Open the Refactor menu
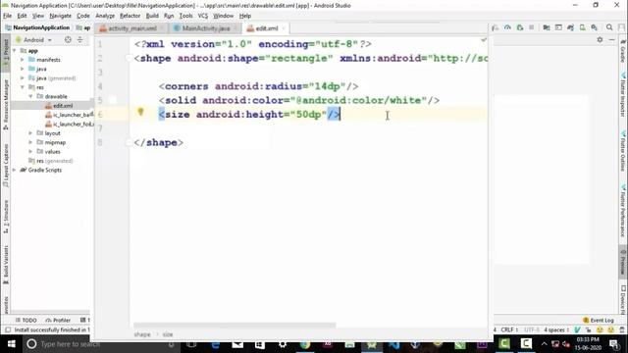 (x=131, y=16)
